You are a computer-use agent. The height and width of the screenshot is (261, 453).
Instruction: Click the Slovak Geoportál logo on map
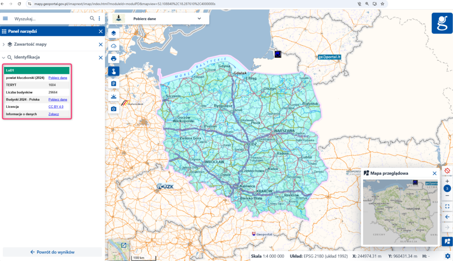tap(262, 234)
